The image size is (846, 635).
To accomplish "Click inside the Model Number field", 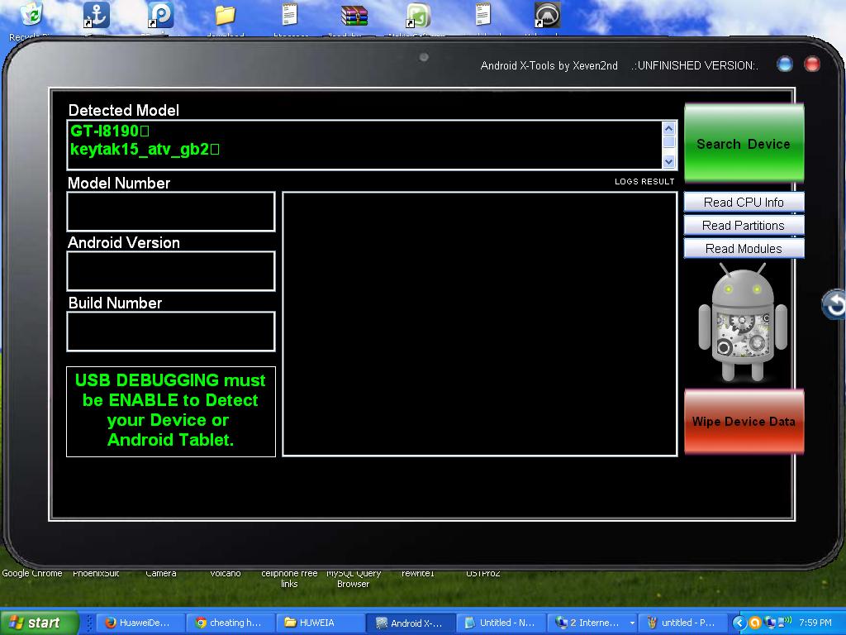I will (x=171, y=212).
